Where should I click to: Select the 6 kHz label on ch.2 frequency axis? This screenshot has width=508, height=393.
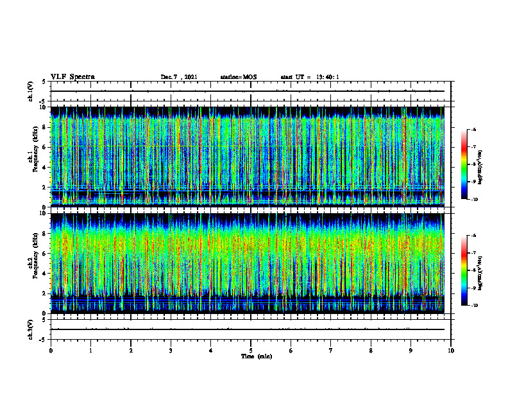[45, 254]
